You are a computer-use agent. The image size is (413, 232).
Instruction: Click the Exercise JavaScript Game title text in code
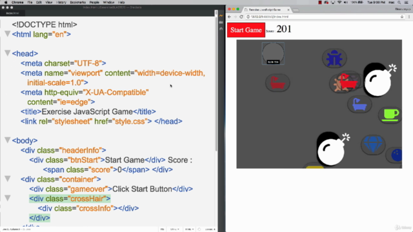(x=87, y=111)
